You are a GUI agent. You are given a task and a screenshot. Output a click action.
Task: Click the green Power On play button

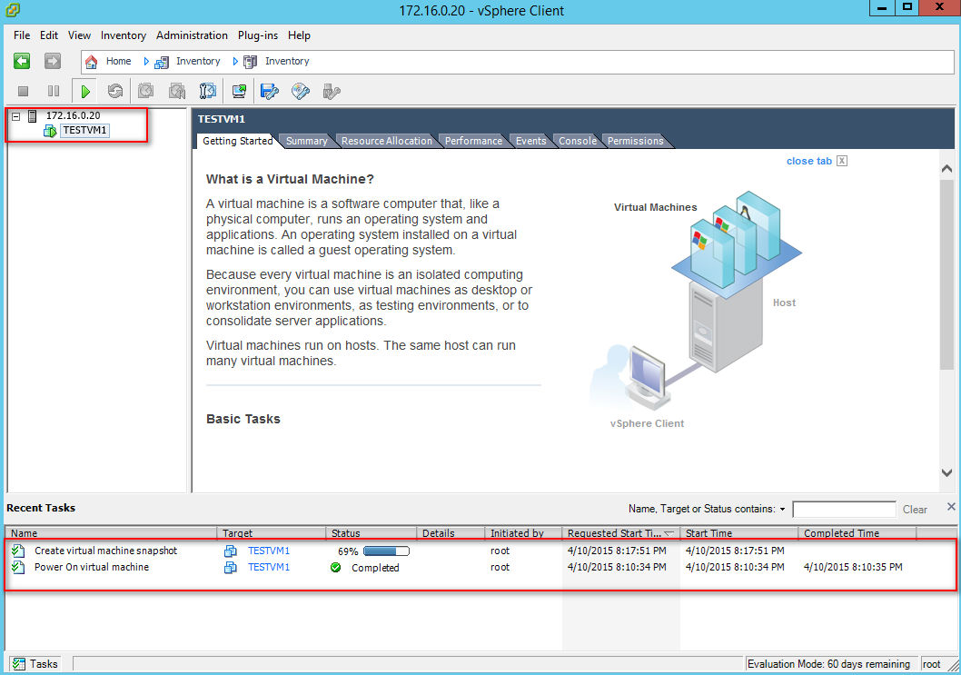pyautogui.click(x=85, y=92)
